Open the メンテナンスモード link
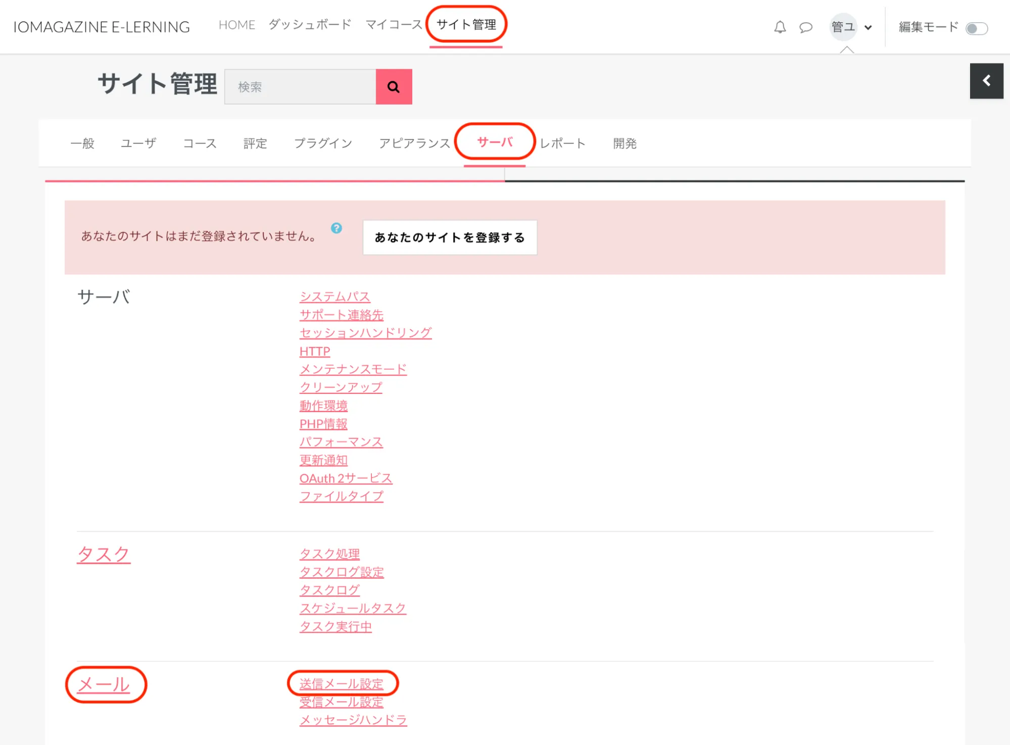Screen dimensions: 1010x745 click(353, 369)
